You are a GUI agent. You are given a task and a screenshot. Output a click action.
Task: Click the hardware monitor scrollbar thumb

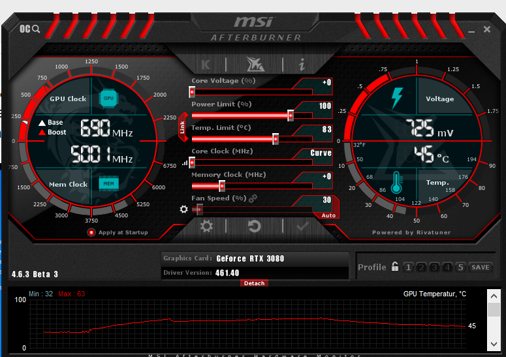494,309
